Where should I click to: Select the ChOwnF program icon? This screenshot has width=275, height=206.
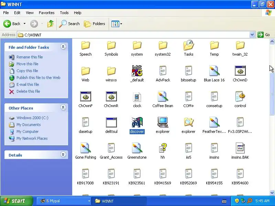[x=85, y=96]
